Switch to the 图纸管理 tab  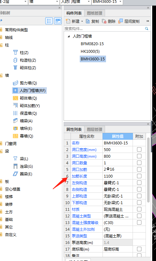click(95, 13)
